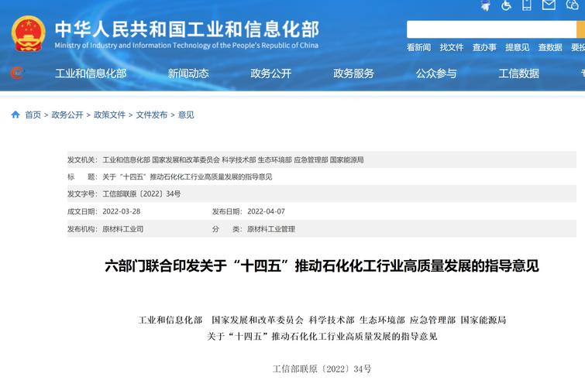Viewport: 585px width, 387px height.
Task: Click the 分类 value 原材料工业管理
Action: (x=271, y=229)
